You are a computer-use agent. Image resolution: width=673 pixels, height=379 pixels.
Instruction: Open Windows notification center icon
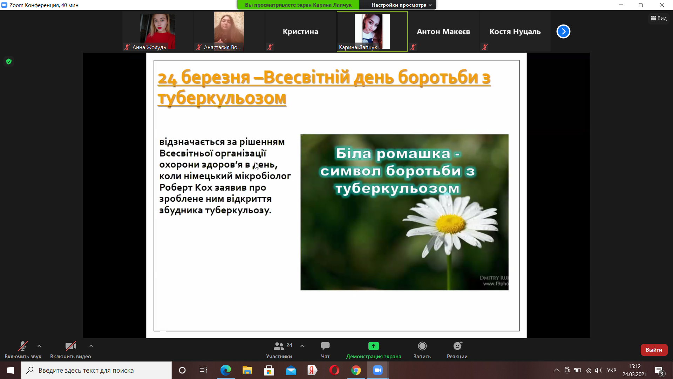(x=659, y=370)
